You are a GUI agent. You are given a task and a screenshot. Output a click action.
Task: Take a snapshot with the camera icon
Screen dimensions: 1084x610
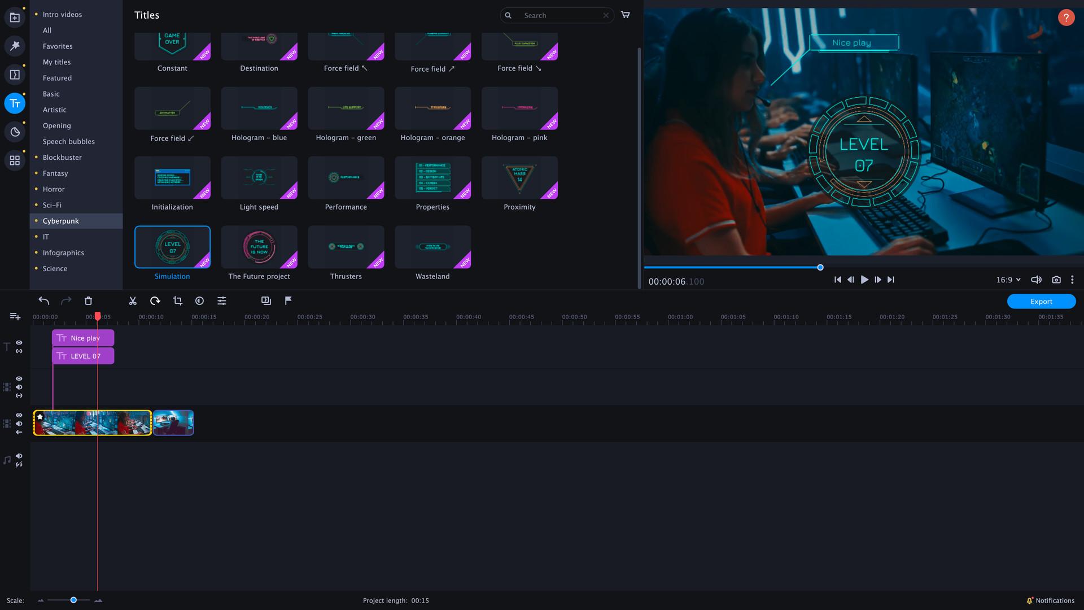point(1055,280)
